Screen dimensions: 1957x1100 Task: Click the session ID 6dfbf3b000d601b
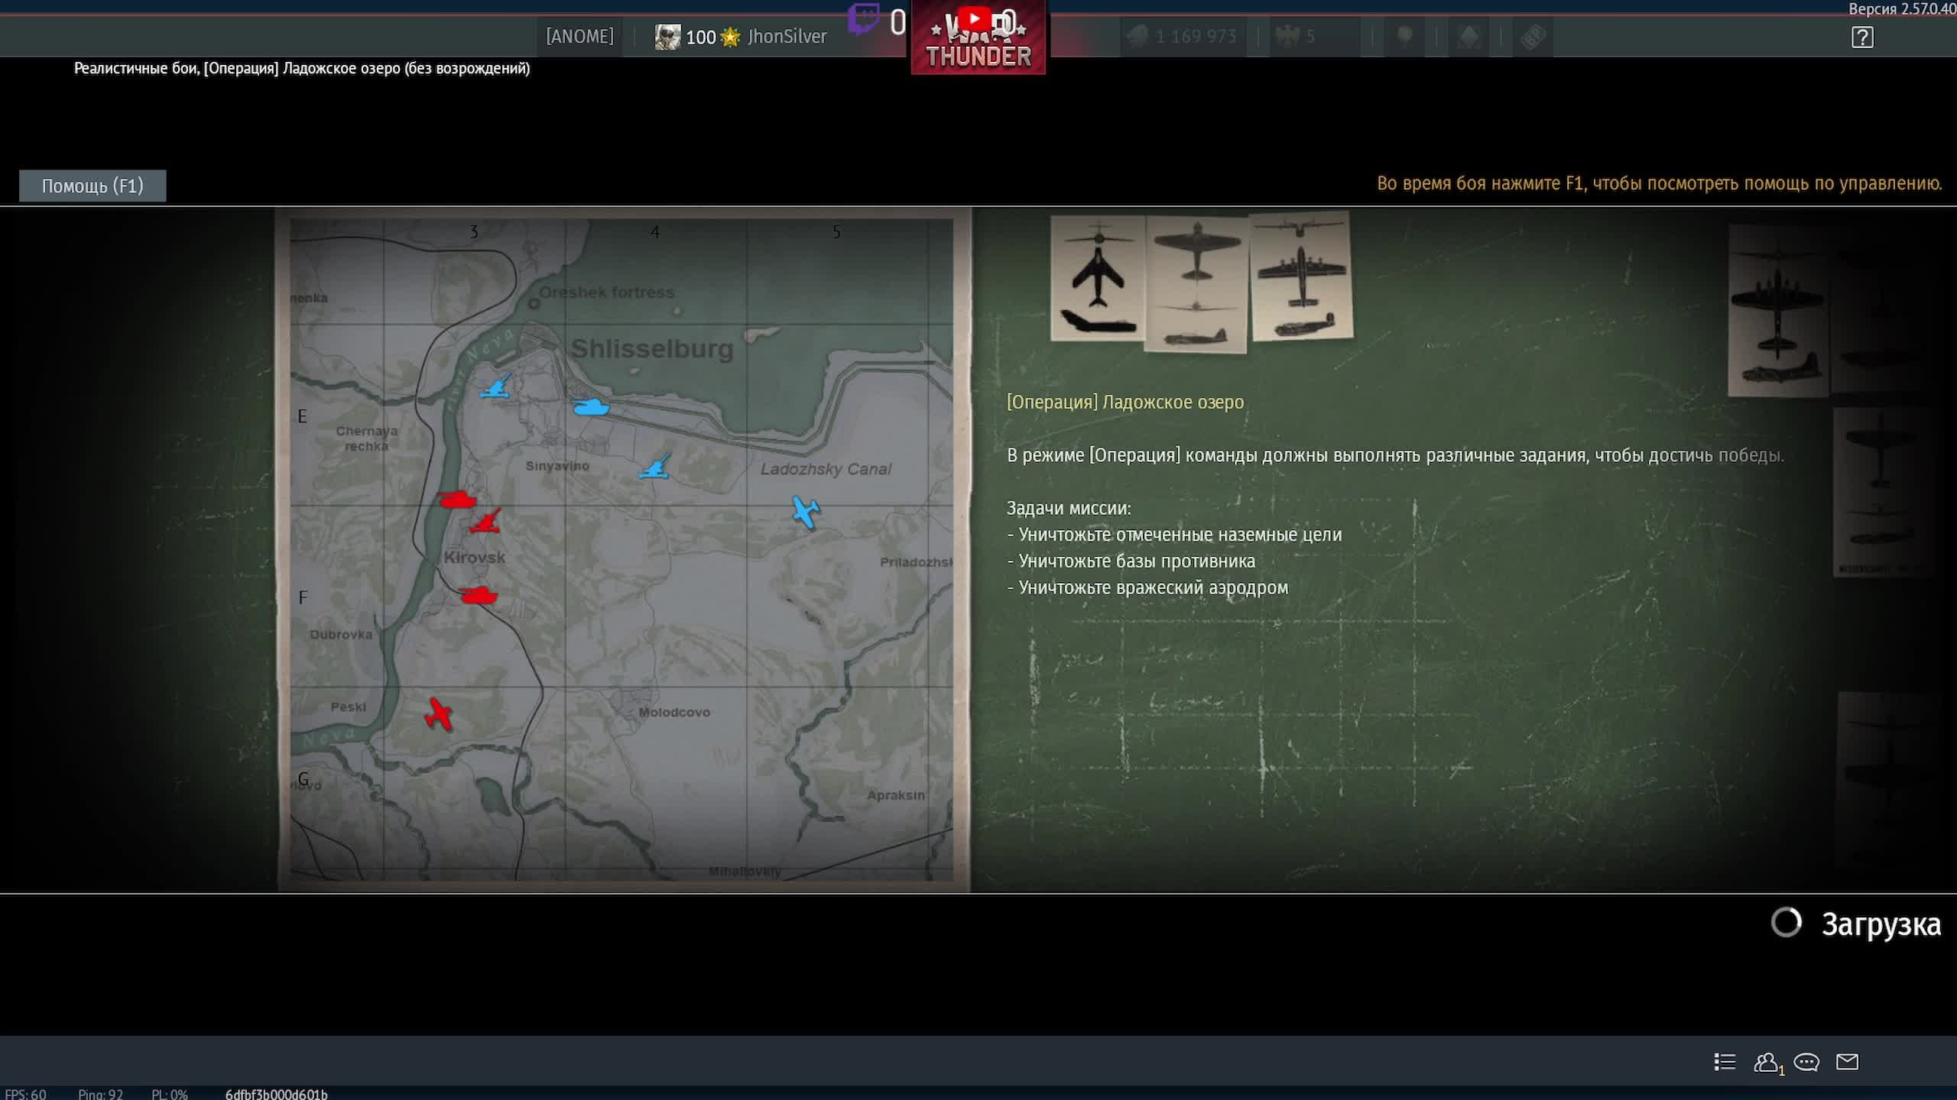pyautogui.click(x=276, y=1094)
